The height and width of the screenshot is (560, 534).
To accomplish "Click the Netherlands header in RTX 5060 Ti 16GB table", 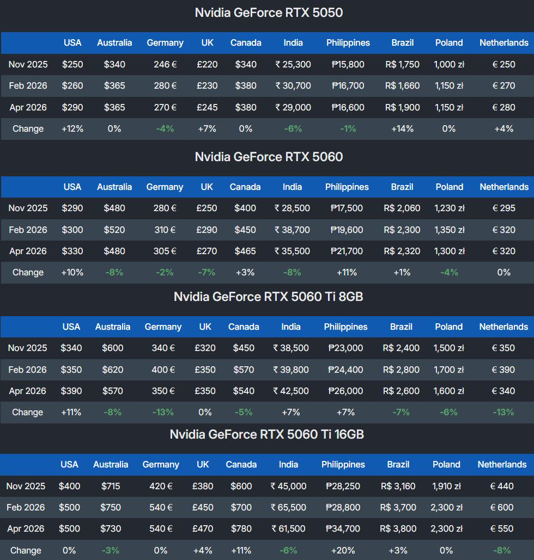I will pyautogui.click(x=502, y=465).
